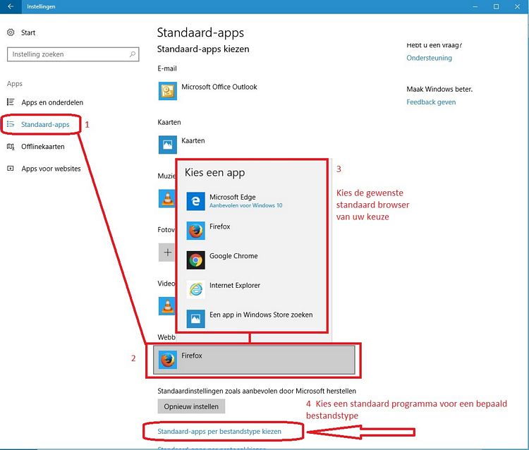
Task: Focus the Instelling zoeken search field
Action: pos(73,54)
